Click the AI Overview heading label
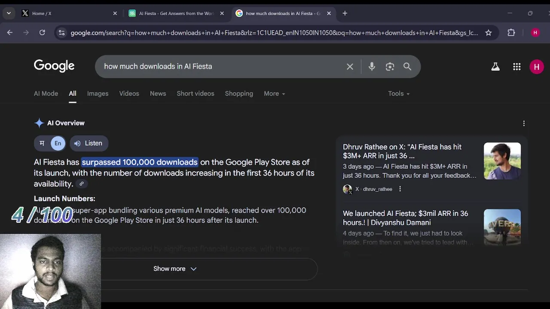The width and height of the screenshot is (550, 309). (66, 123)
